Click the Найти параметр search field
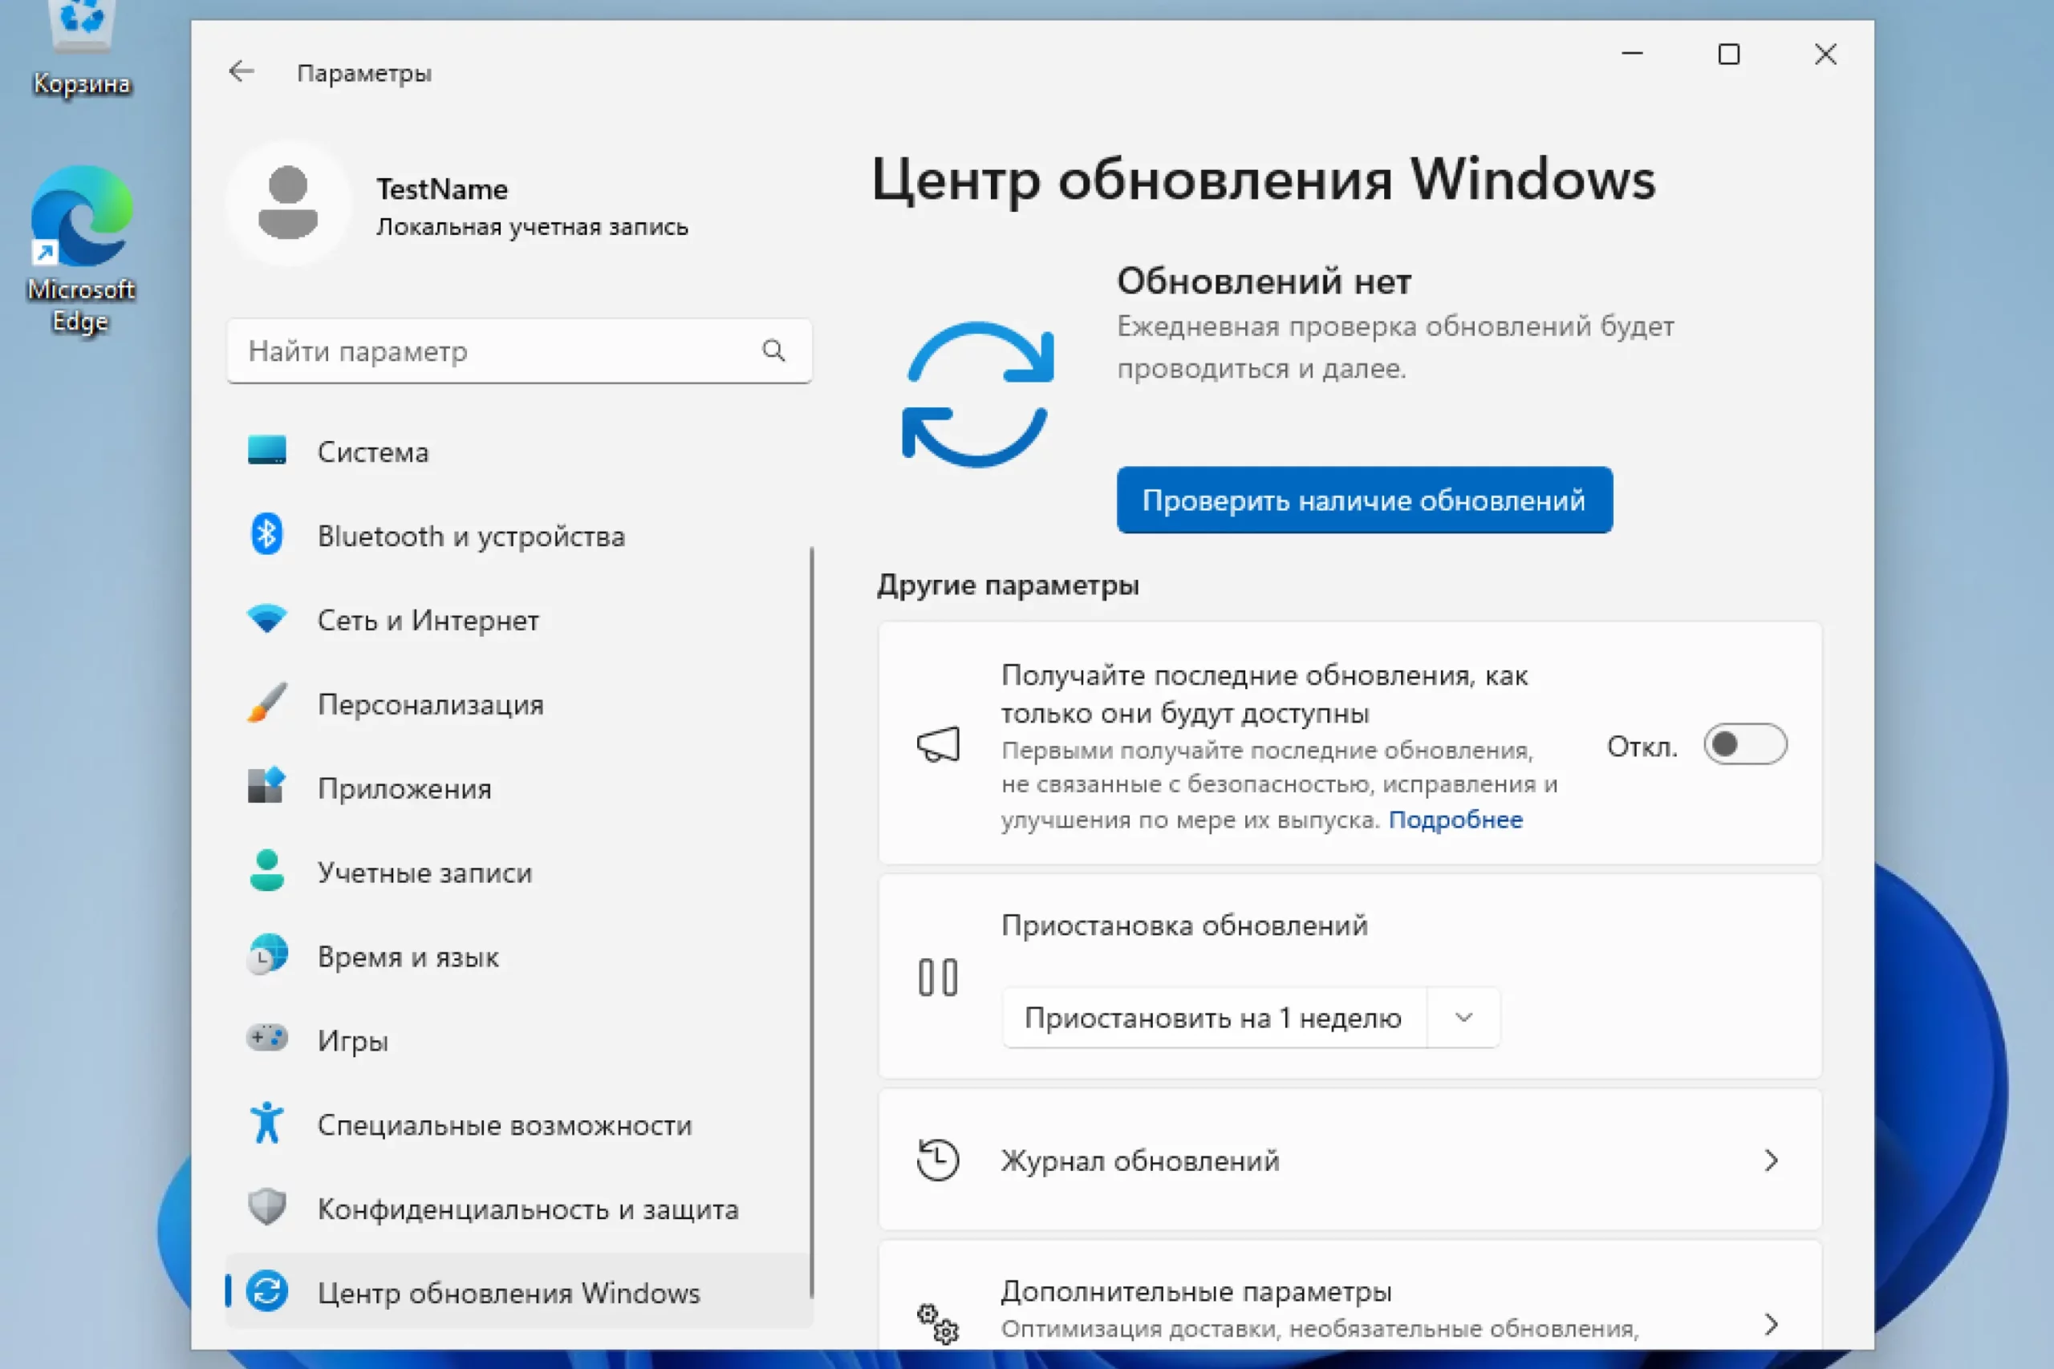The image size is (2054, 1369). pyautogui.click(x=497, y=351)
